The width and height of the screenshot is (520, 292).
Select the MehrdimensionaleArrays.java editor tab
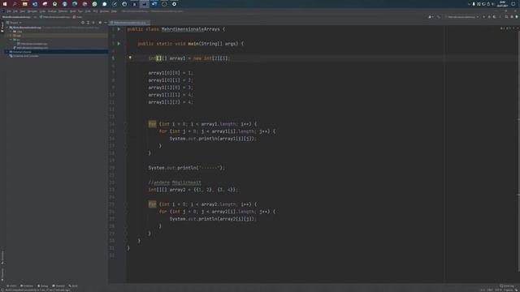pyautogui.click(x=129, y=23)
